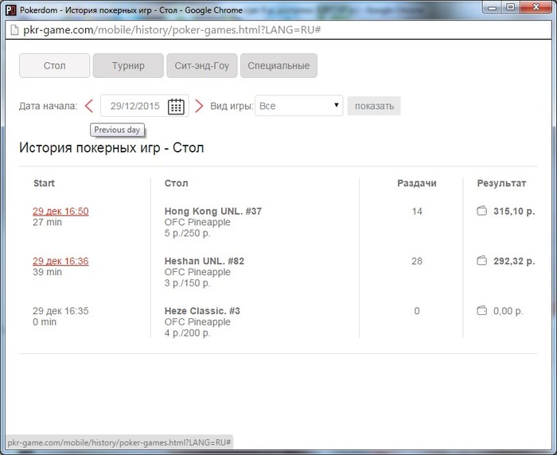Click the Стол column header
The image size is (557, 455).
pos(176,183)
